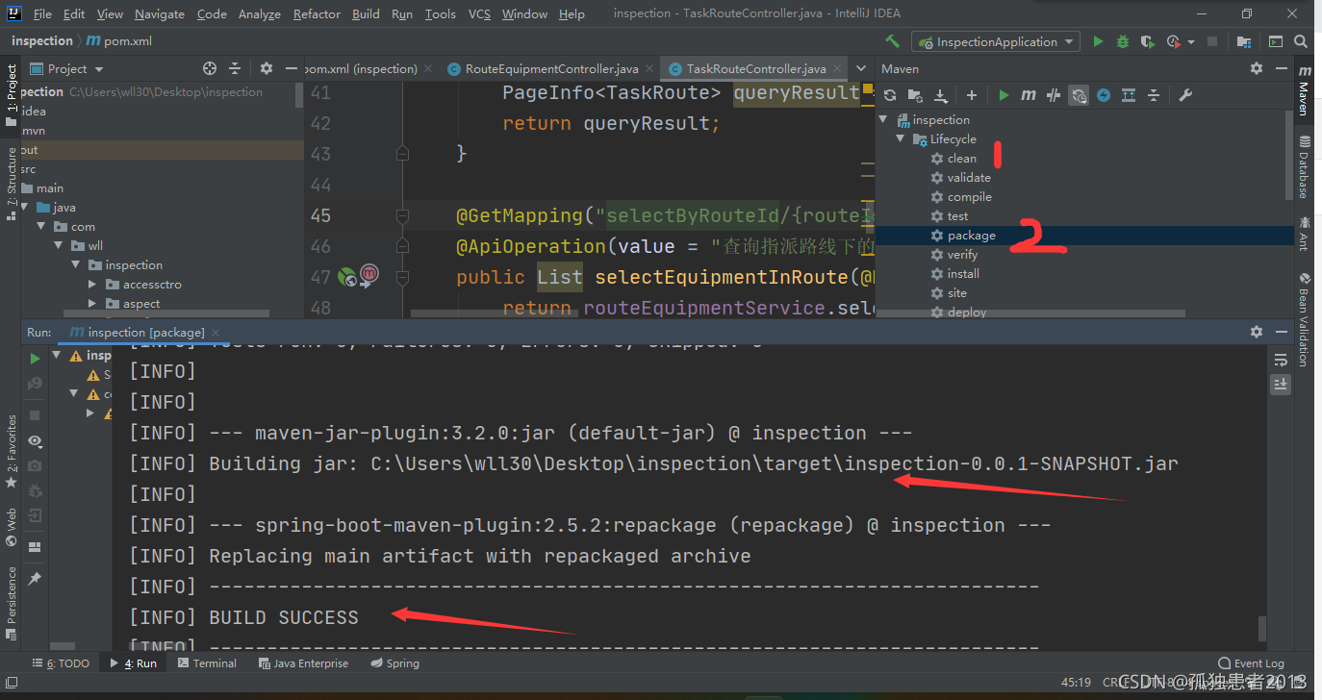Toggle Maven offline mode

tap(1054, 95)
